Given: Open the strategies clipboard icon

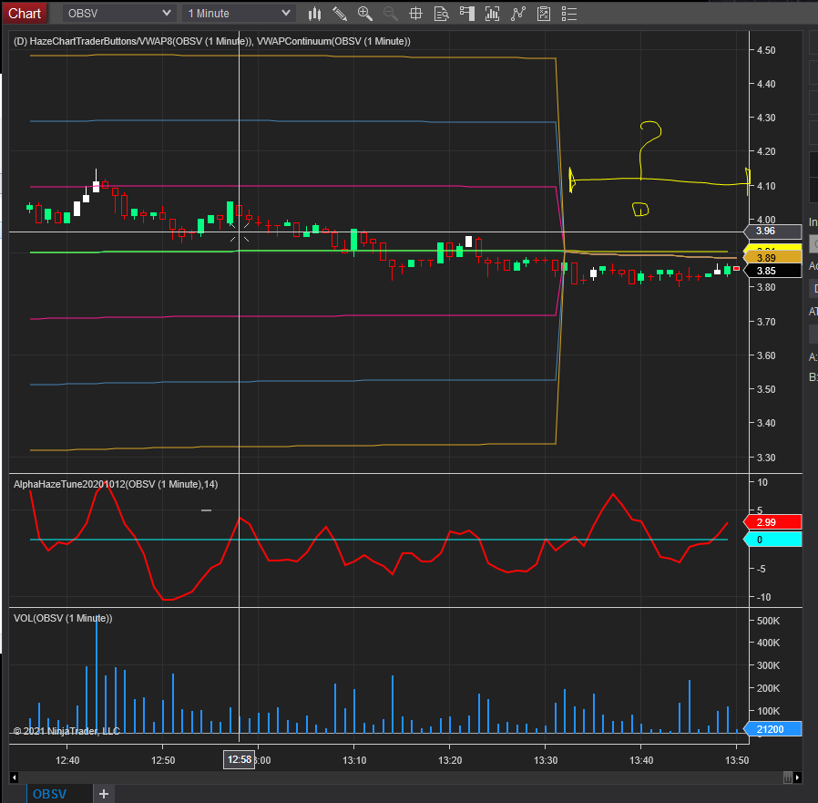Looking at the screenshot, I should click(544, 14).
